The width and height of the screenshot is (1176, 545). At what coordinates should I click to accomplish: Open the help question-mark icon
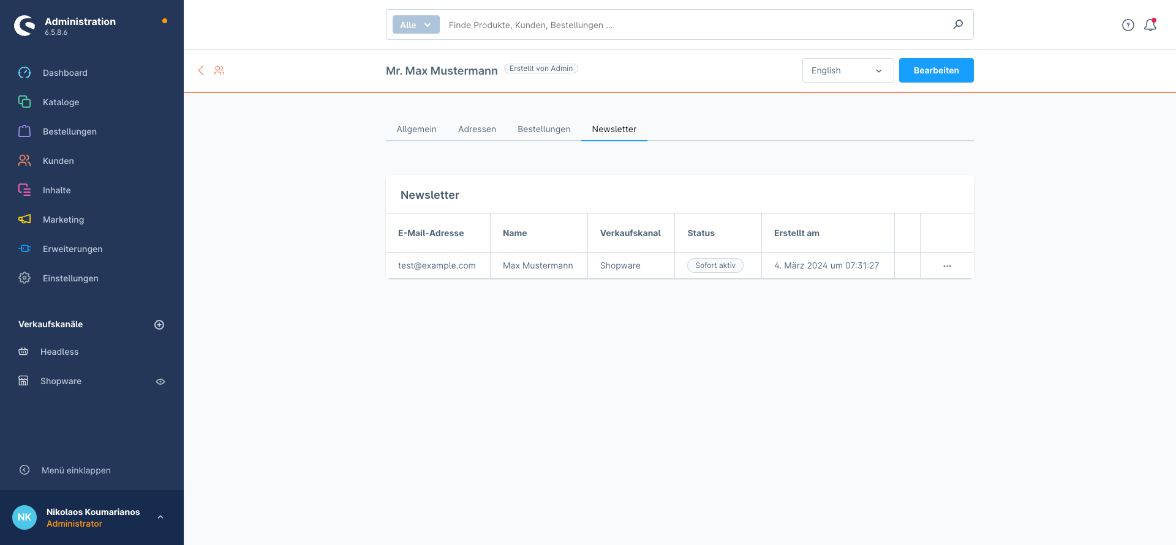pos(1128,25)
